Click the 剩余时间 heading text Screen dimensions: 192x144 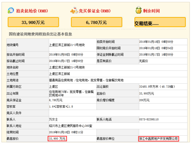click(x=151, y=11)
